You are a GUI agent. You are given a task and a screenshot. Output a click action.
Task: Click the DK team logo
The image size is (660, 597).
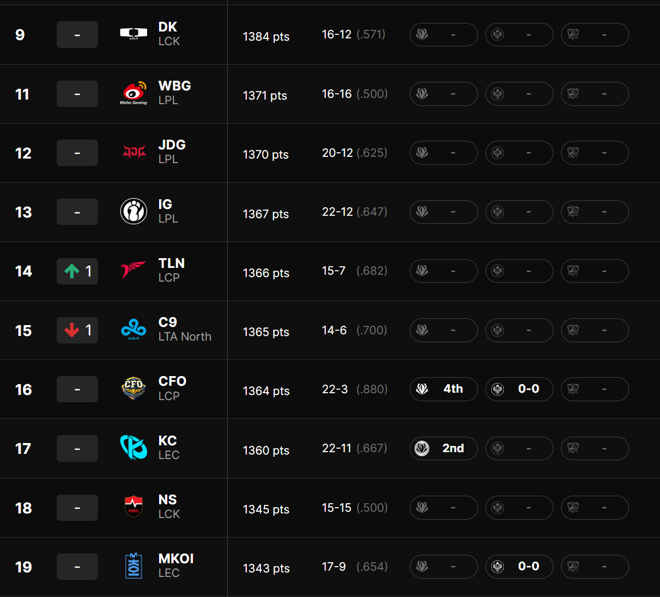pos(133,33)
